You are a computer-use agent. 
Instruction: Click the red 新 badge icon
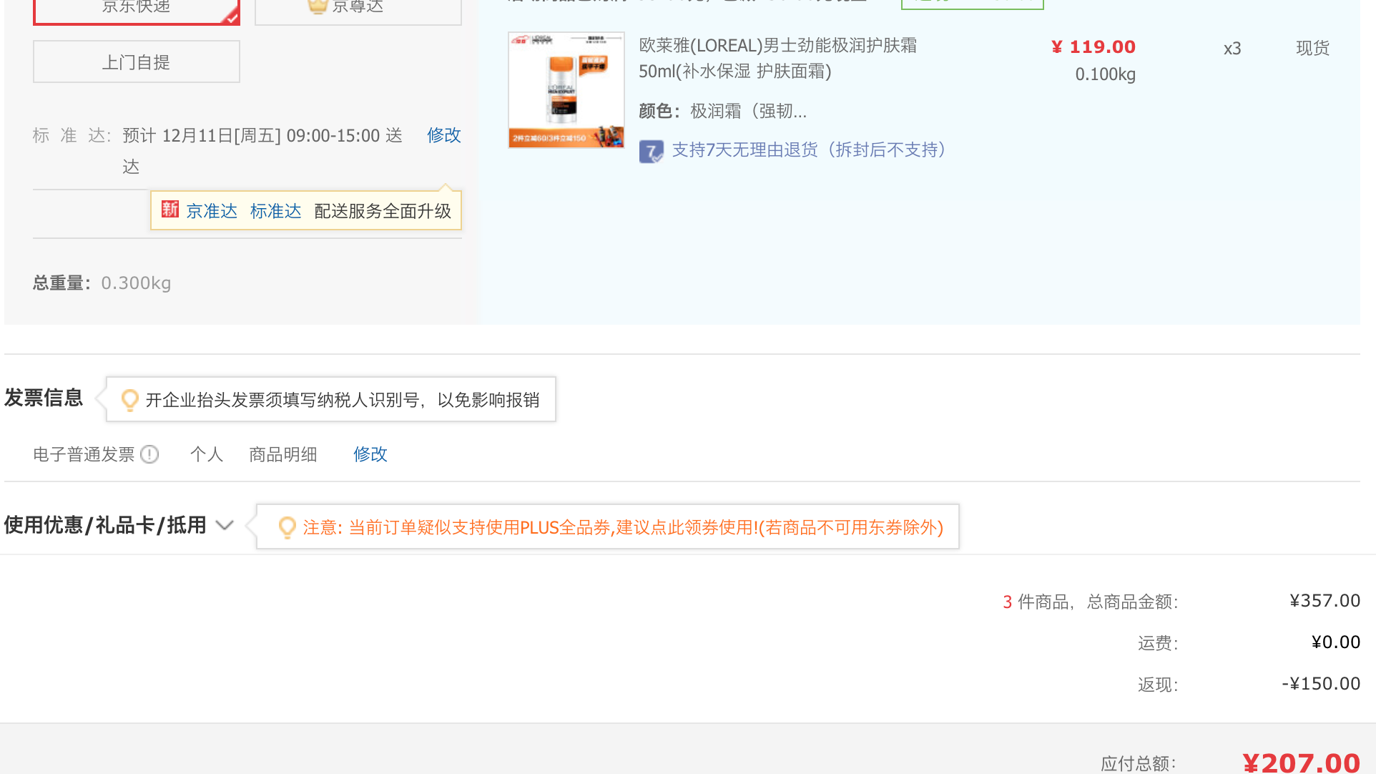[x=169, y=210]
